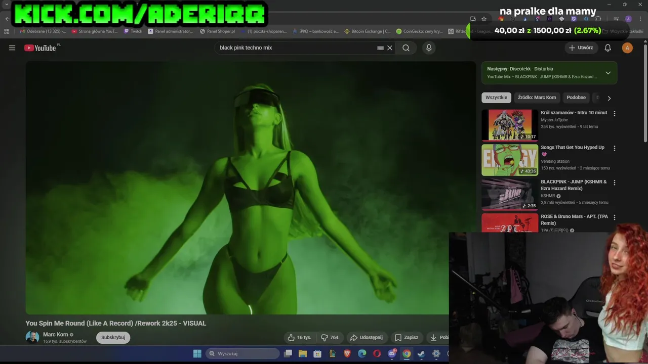Switch to Chrome on the taskbar
The height and width of the screenshot is (364, 648).
click(x=407, y=354)
